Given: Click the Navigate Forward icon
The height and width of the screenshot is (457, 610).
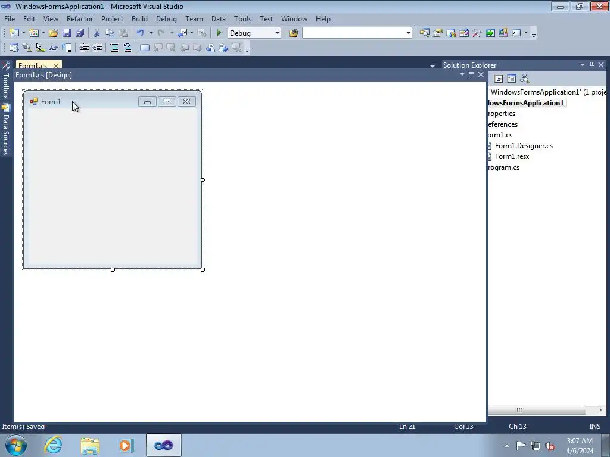Looking at the screenshot, I should pyautogui.click(x=201, y=33).
